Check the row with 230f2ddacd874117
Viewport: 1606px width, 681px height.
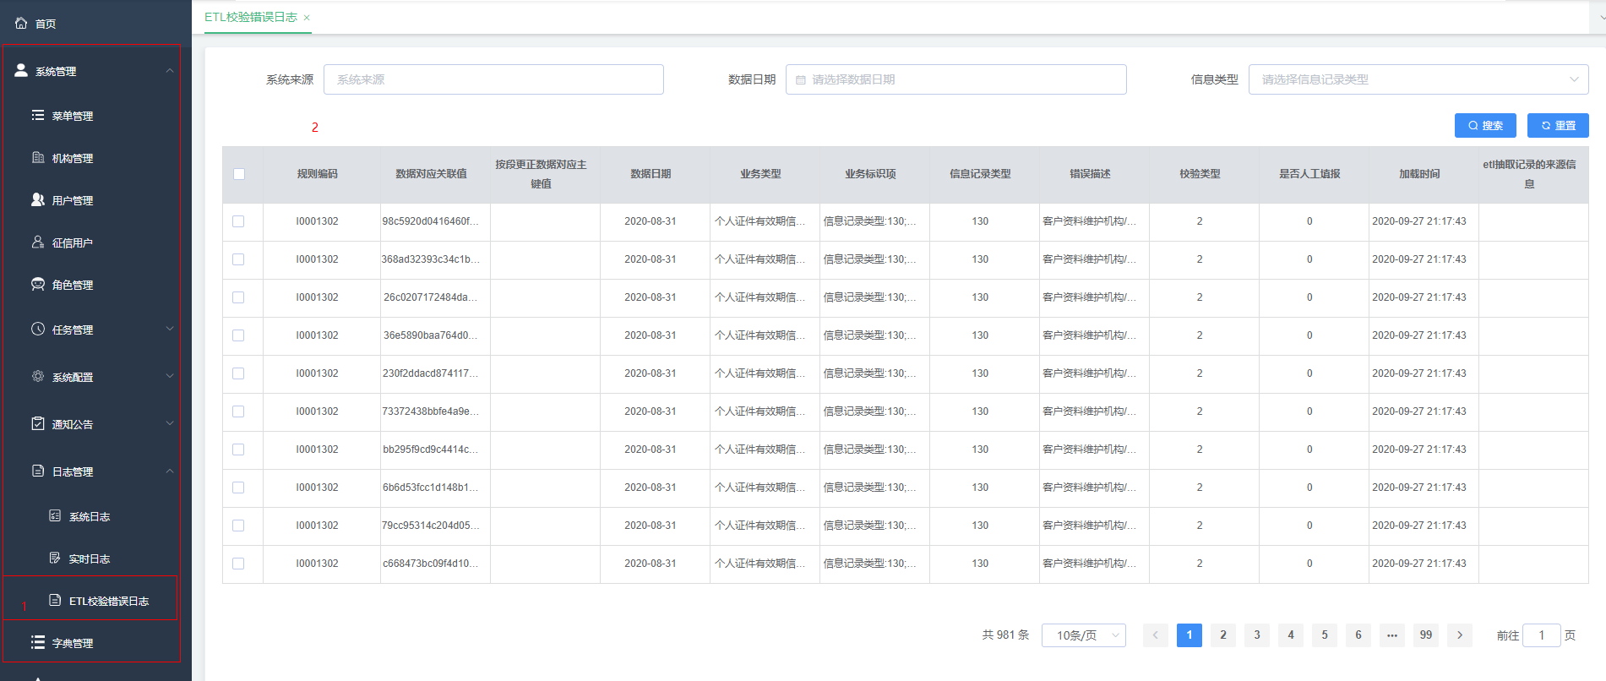(x=238, y=373)
